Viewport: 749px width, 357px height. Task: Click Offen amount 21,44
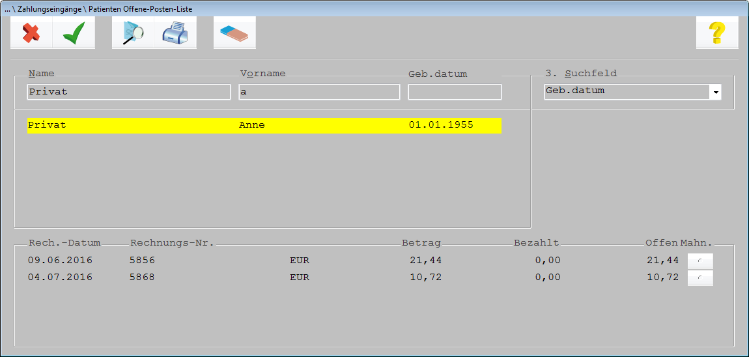click(663, 261)
